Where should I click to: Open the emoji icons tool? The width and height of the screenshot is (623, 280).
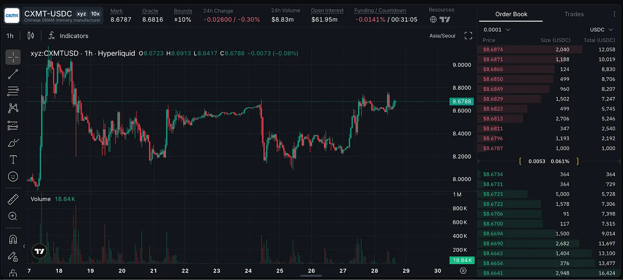[x=13, y=177]
